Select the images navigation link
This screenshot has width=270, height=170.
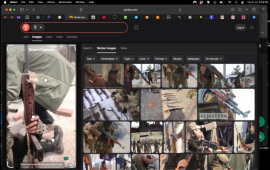tap(37, 37)
